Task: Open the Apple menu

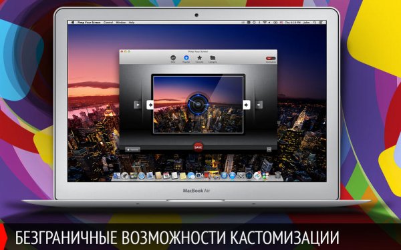Action: coord(73,23)
